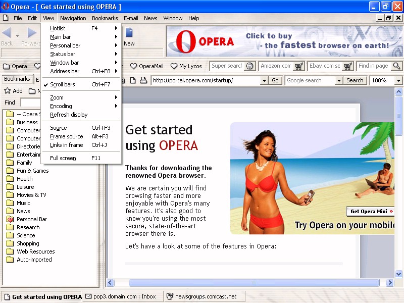Open the address bar URL dropdown
Viewport: 404px width, 303px height.
pyautogui.click(x=264, y=80)
